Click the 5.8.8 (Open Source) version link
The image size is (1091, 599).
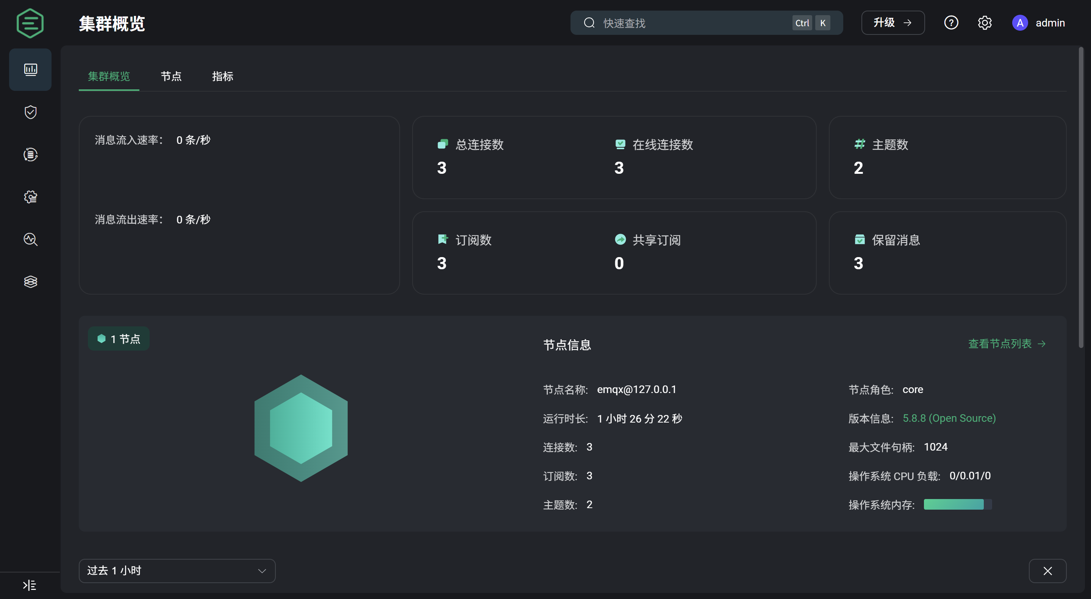click(x=949, y=418)
